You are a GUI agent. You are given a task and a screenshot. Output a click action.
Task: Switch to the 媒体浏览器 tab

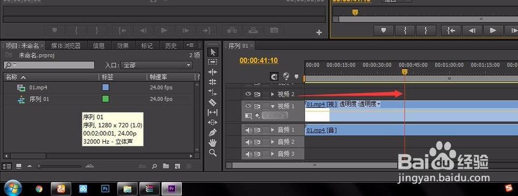click(x=66, y=46)
